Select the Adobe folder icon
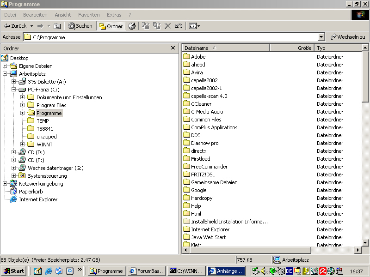This screenshot has width=370, height=277. (x=186, y=56)
